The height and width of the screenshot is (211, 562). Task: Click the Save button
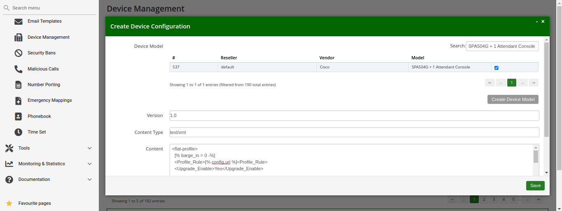[x=535, y=185]
